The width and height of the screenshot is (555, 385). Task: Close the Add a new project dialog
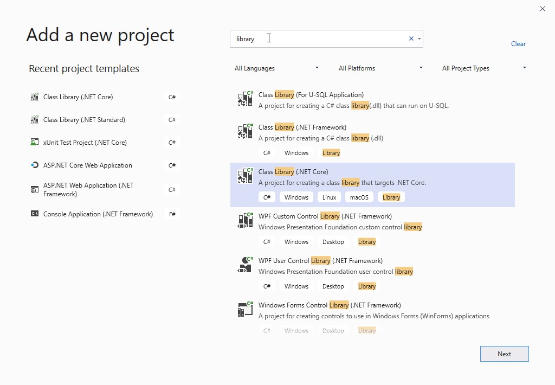[x=542, y=9]
